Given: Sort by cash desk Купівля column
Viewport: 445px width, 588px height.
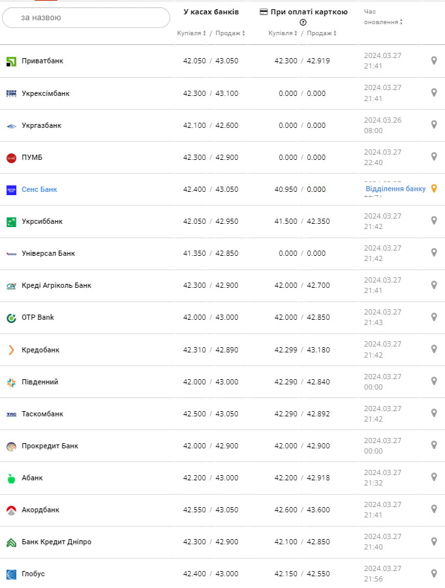Looking at the screenshot, I should [192, 33].
